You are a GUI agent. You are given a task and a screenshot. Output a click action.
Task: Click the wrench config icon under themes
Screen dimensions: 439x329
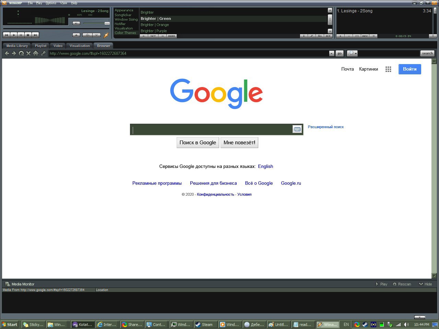tap(312, 36)
